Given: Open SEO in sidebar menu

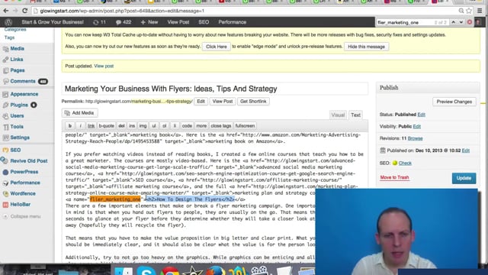Looking at the screenshot, I should [x=15, y=150].
